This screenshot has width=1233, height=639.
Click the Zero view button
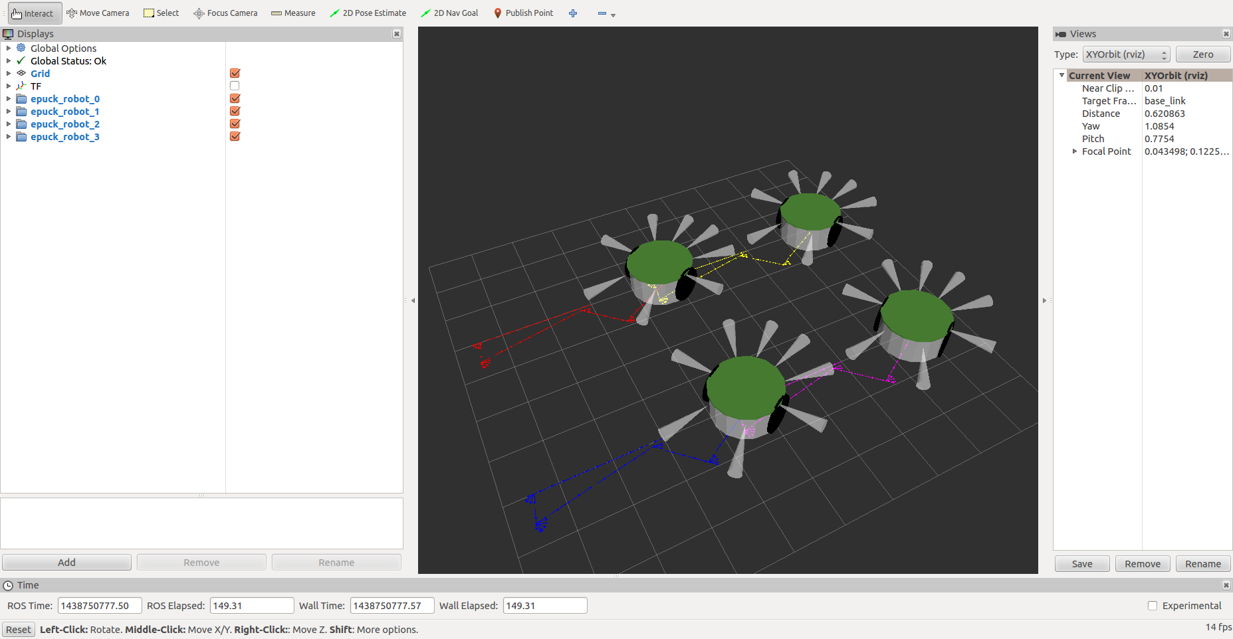tap(1202, 54)
